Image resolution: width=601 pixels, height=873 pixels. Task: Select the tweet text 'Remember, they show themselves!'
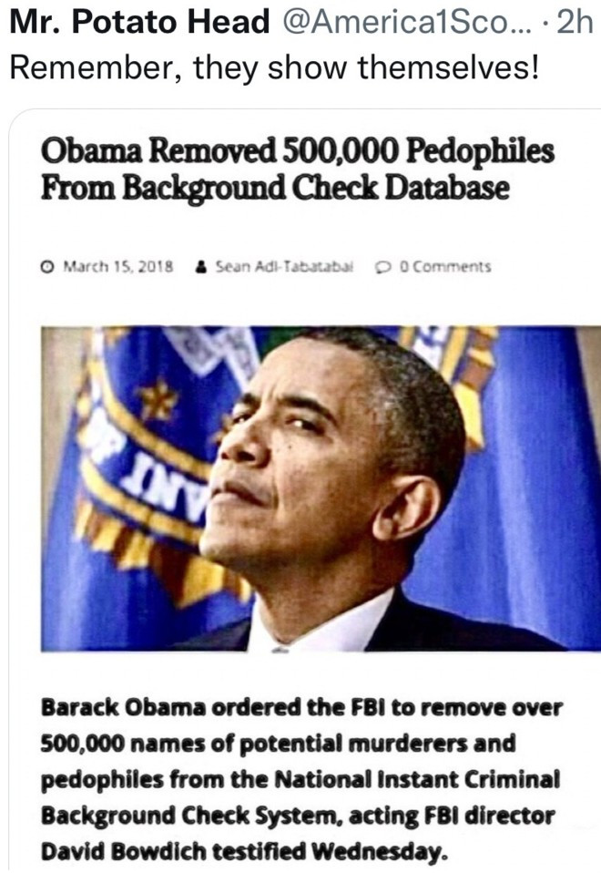[x=274, y=68]
